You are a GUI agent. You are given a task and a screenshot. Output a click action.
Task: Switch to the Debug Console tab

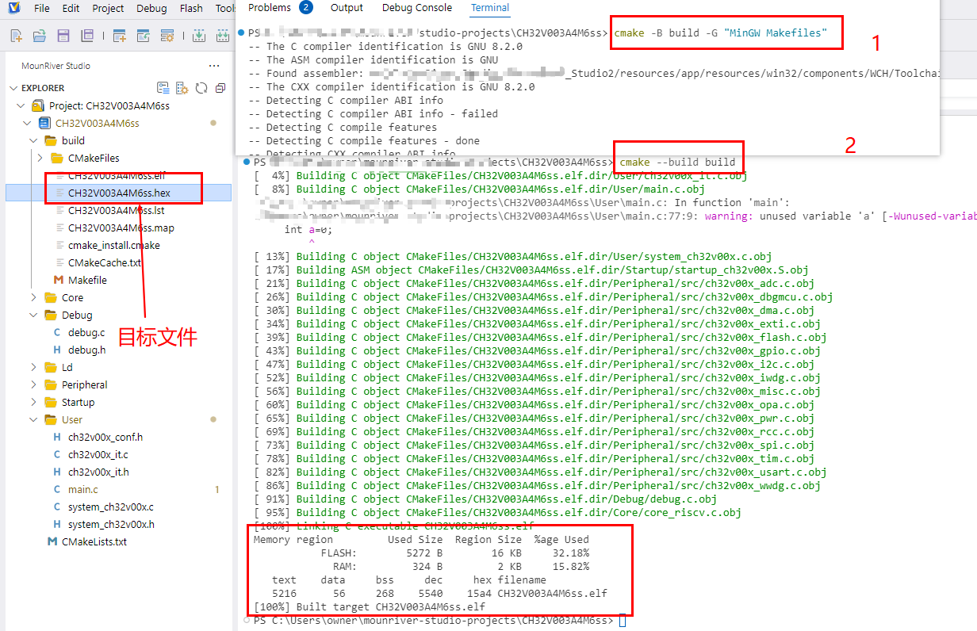[417, 8]
